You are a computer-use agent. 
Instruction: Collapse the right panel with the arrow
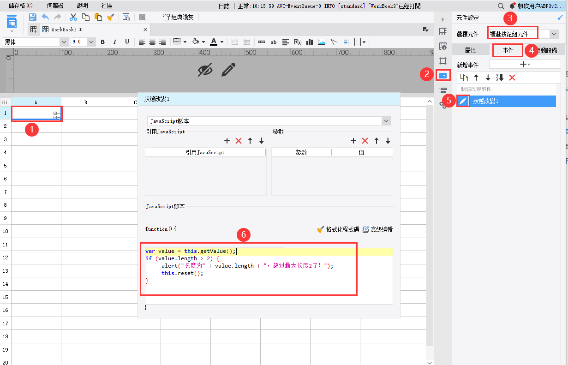(443, 19)
